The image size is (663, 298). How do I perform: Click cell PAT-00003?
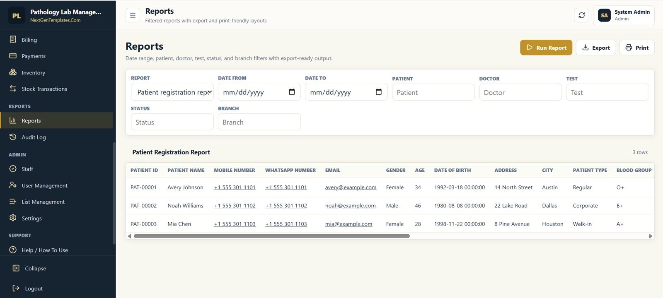tap(143, 224)
